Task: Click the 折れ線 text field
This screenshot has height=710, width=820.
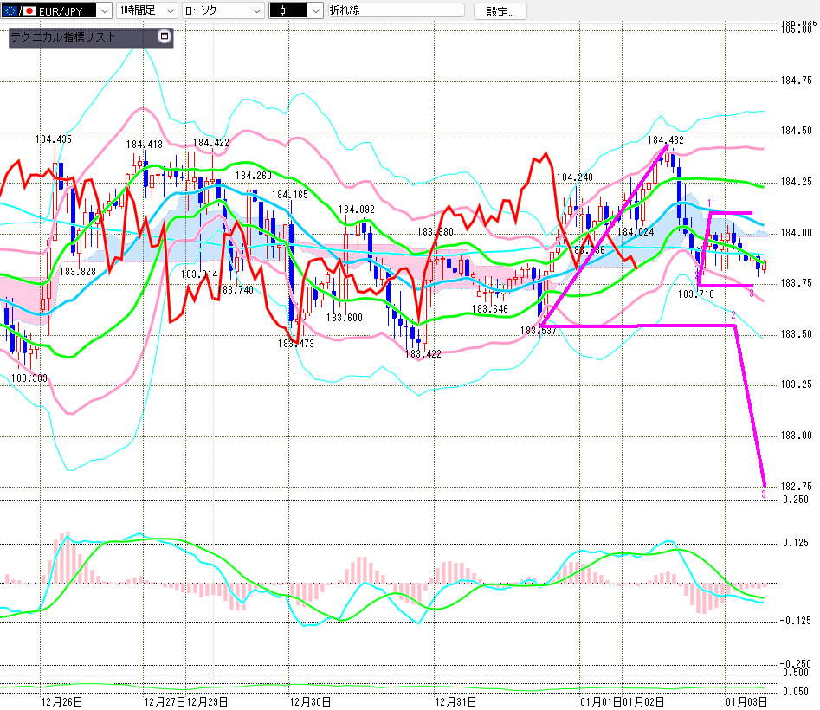Action: pyautogui.click(x=394, y=11)
